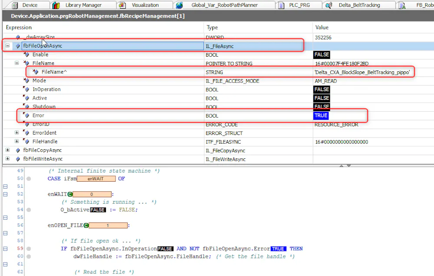Toggle the breakpoint dot on line 50
Viewport: 434px width, 276px height.
click(29, 179)
